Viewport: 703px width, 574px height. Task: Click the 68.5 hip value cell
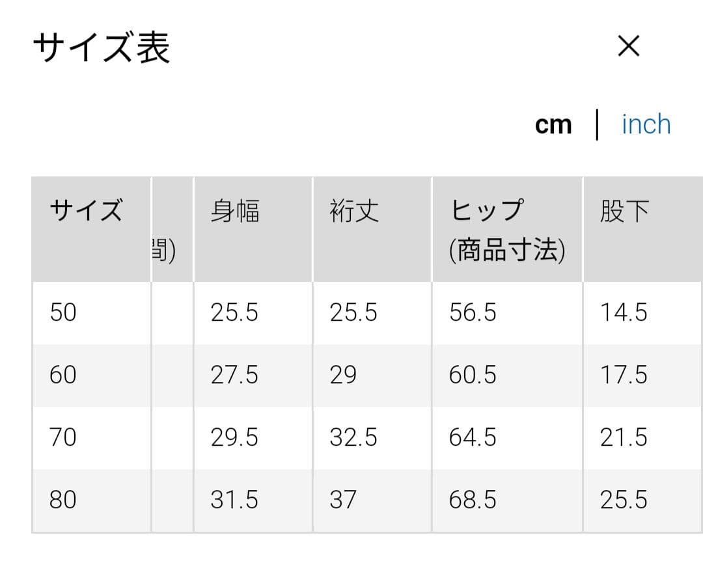508,500
